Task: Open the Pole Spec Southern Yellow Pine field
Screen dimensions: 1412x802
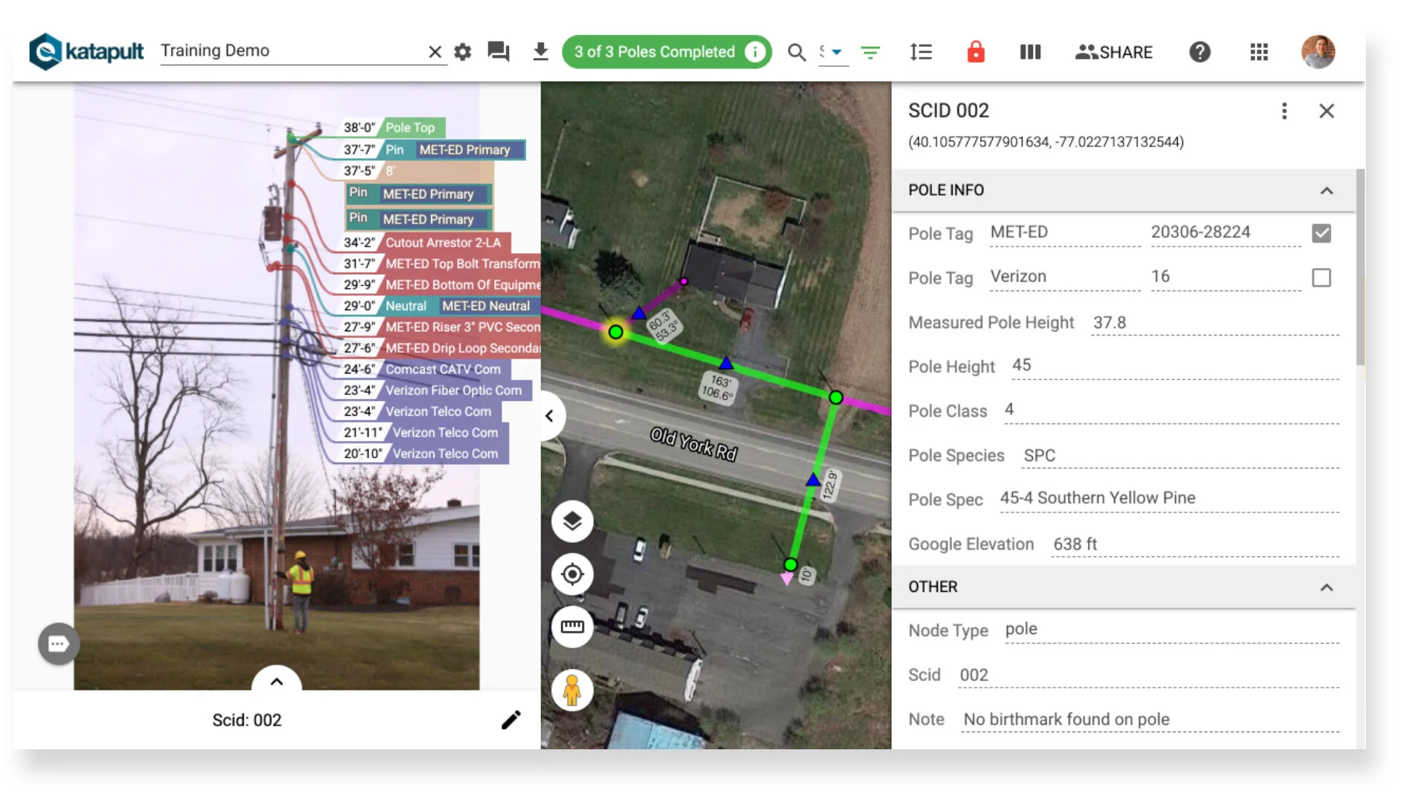Action: (x=1168, y=499)
